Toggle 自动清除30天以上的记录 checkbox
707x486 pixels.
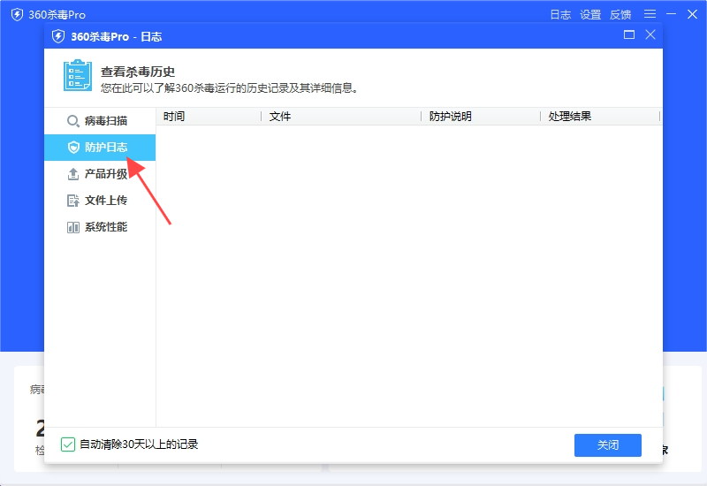click(68, 444)
